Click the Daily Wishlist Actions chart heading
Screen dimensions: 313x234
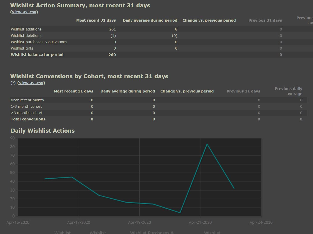tap(43, 131)
